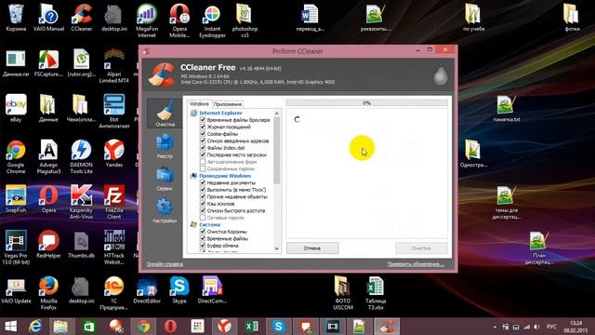The width and height of the screenshot is (595, 335).
Task: Open Internet Explorer from taskbar
Action: click(35, 327)
